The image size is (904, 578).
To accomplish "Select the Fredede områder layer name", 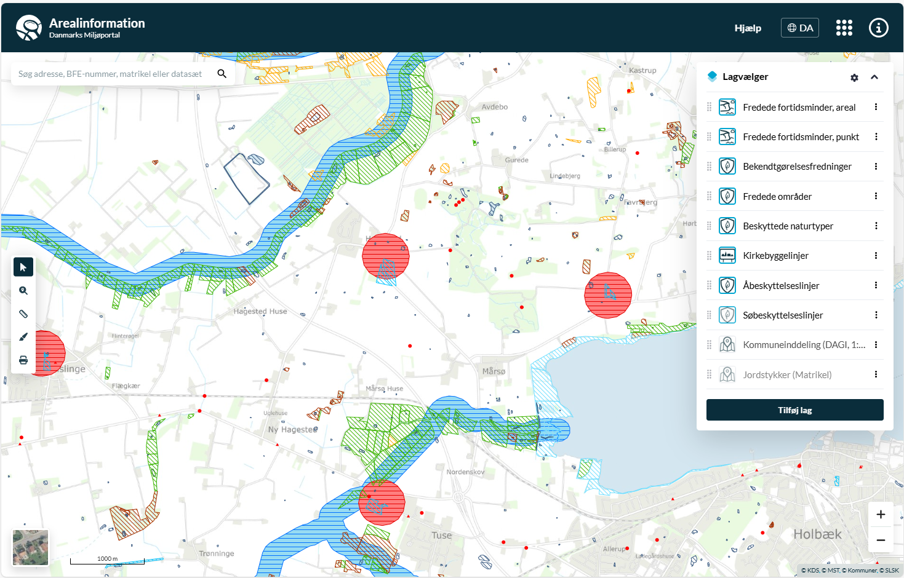I will point(777,196).
